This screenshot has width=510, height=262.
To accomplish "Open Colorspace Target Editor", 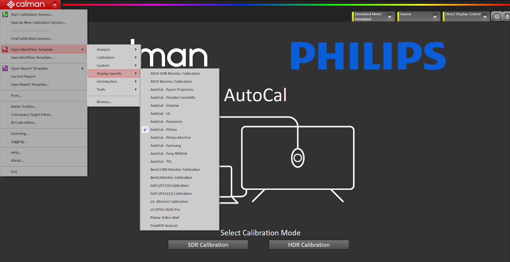I will (x=44, y=114).
